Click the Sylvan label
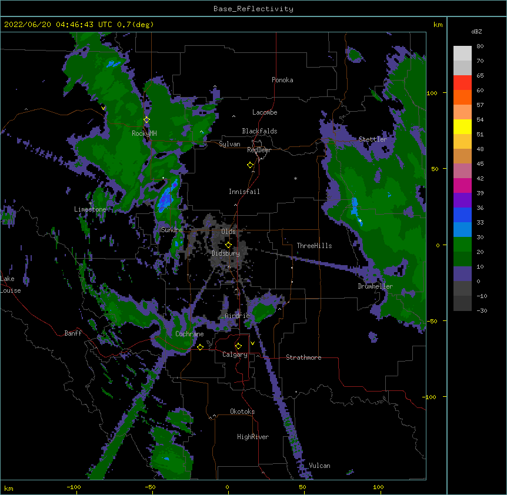507x495 pixels. (x=229, y=144)
